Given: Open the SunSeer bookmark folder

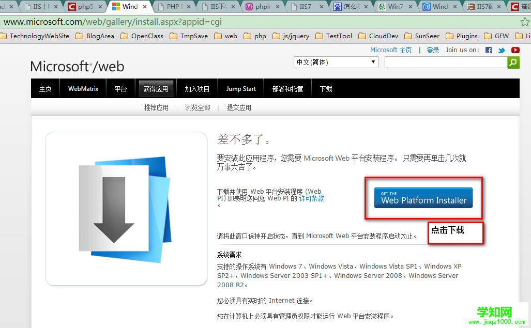Looking at the screenshot, I should click(x=422, y=36).
